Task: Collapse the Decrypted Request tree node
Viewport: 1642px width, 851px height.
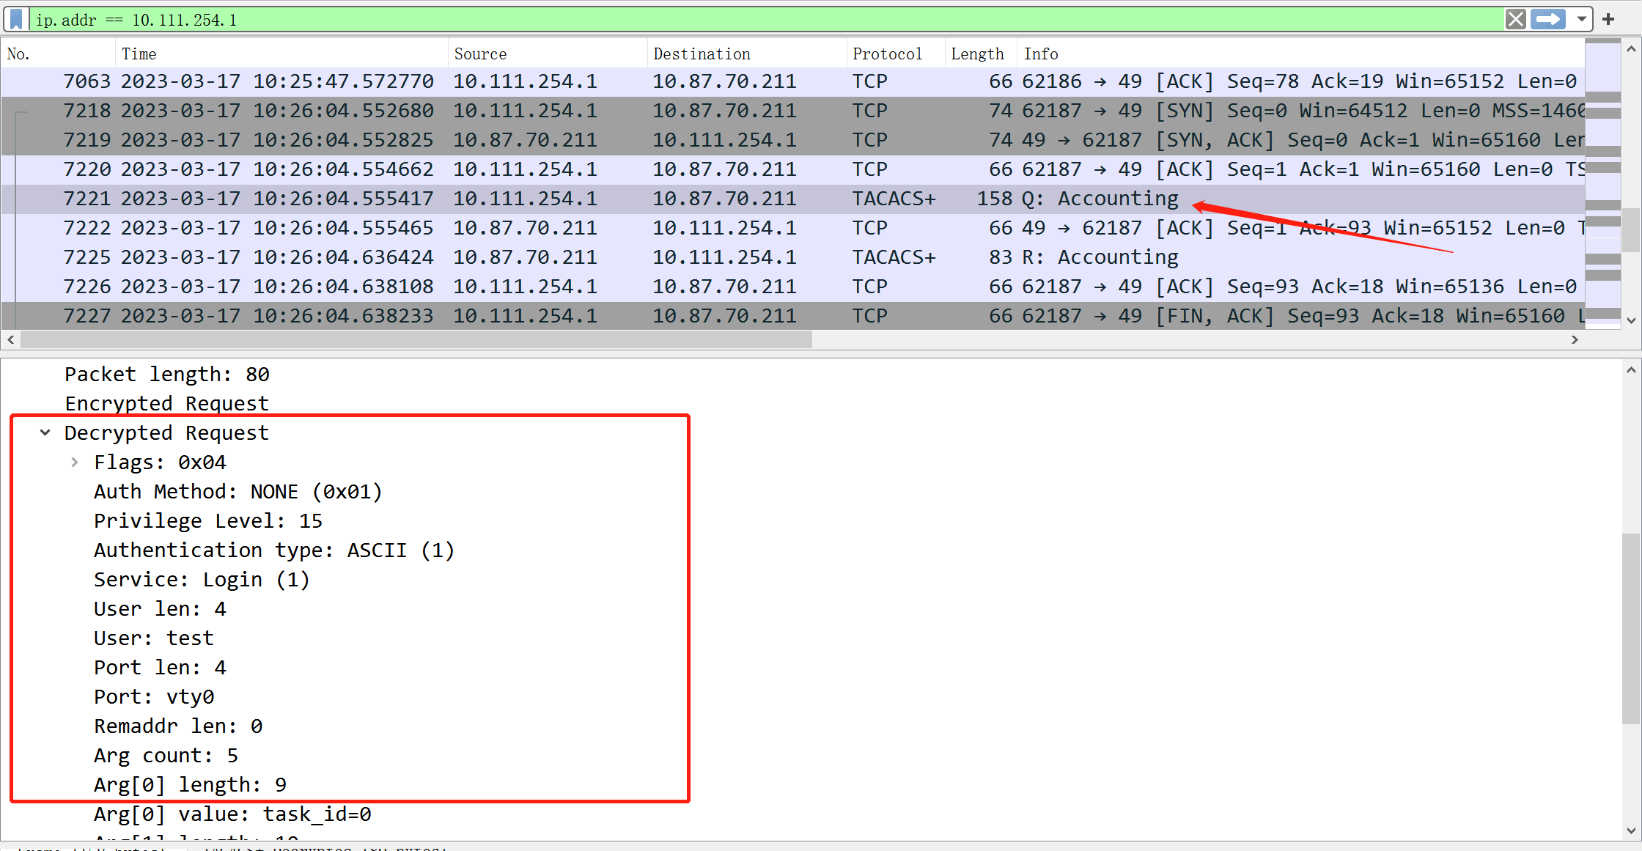Action: pyautogui.click(x=45, y=432)
